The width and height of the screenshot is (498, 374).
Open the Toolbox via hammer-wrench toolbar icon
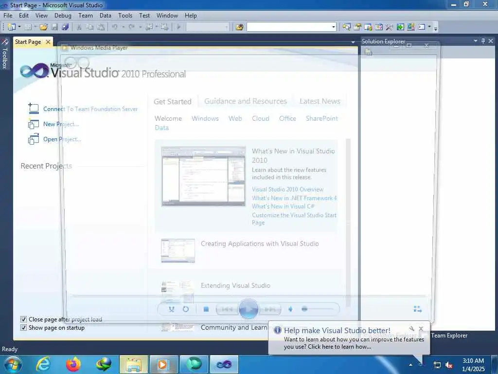[390, 27]
